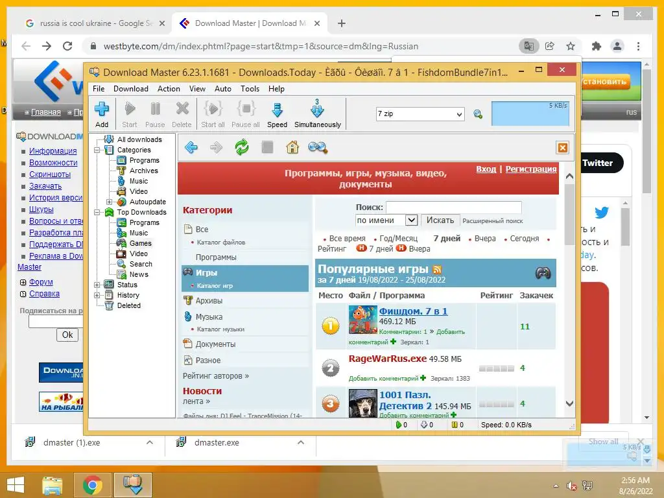Viewport: 664px width, 498px height.
Task: Open dmaster (1).exe download chevron menu
Action: (150, 442)
